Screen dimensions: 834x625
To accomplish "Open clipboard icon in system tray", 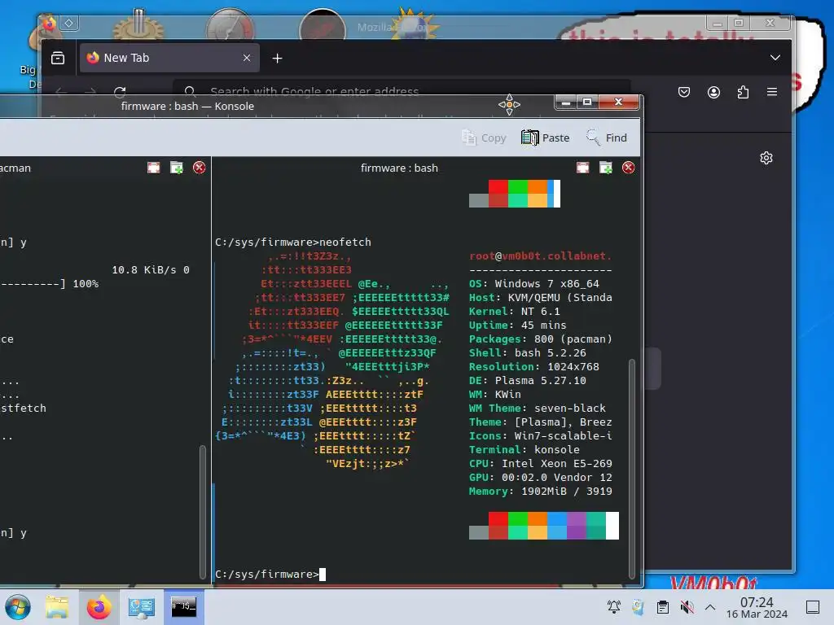I will [x=662, y=606].
